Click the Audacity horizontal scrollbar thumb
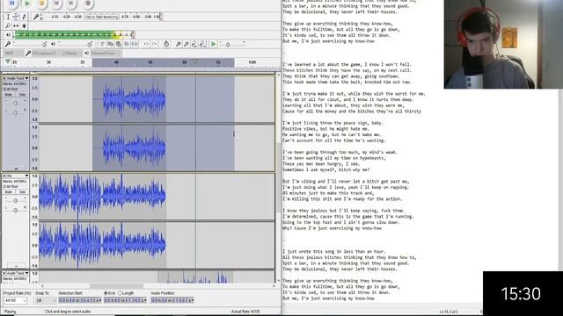This screenshot has height=316, width=563. tap(116, 286)
